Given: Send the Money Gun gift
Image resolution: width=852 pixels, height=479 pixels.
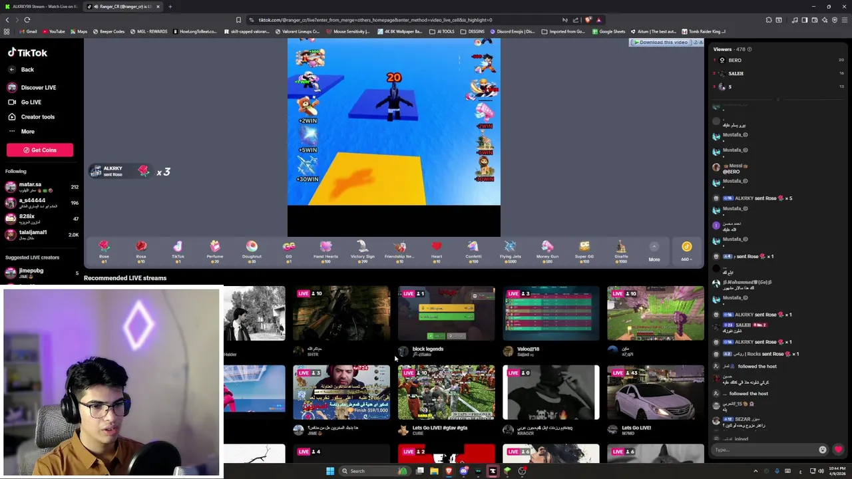Looking at the screenshot, I should 547,251.
